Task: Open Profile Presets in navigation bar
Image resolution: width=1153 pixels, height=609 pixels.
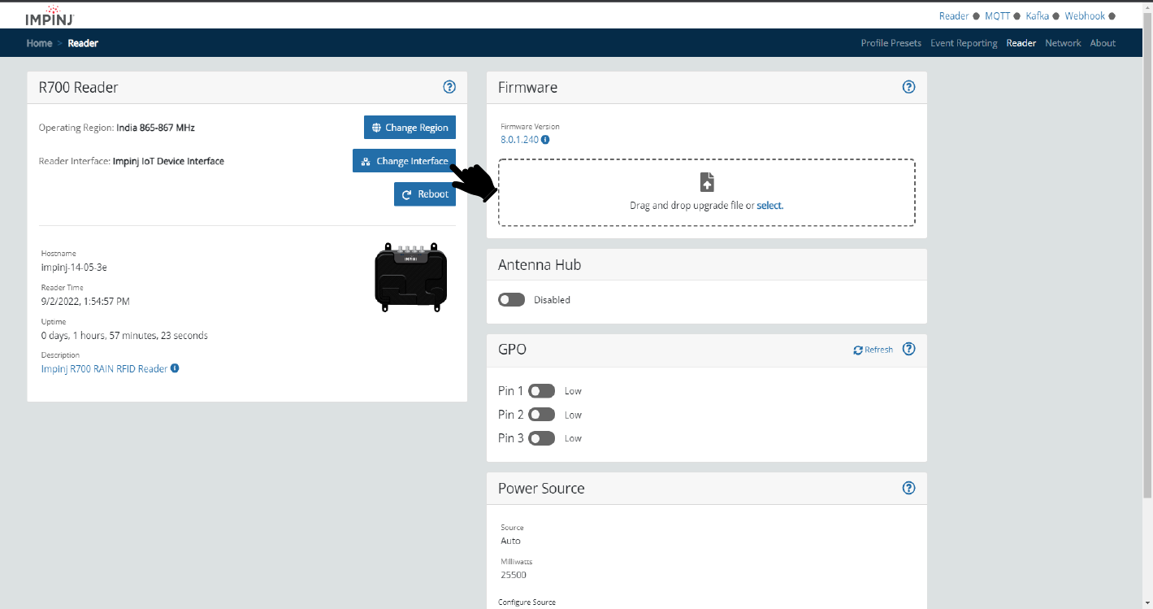Action: (891, 43)
